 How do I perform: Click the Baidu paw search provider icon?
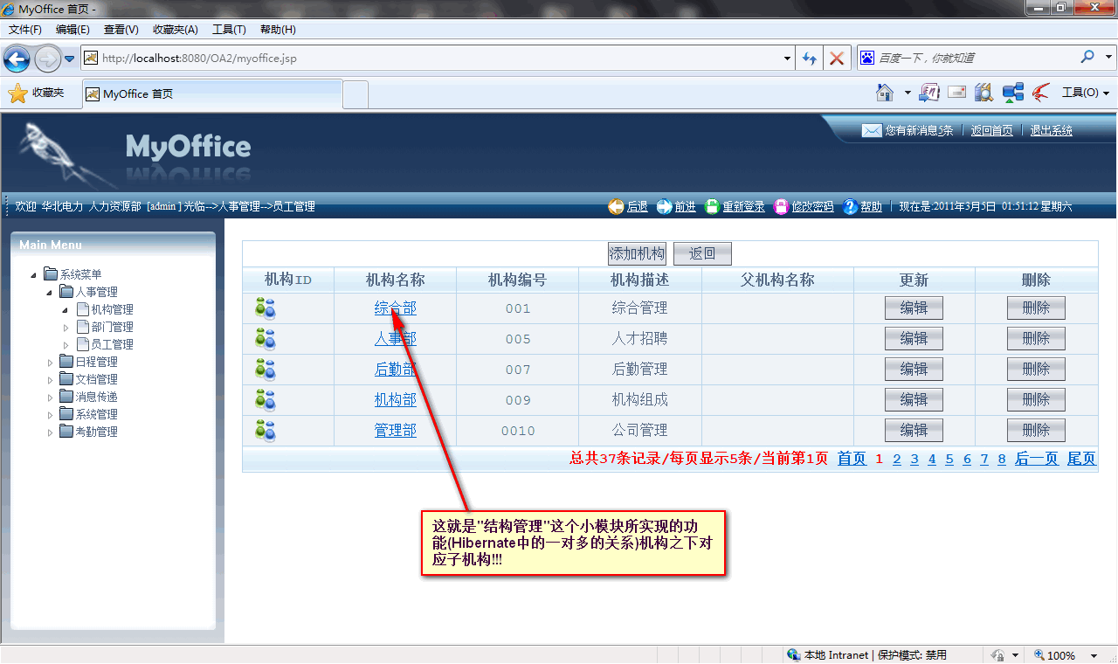867,58
